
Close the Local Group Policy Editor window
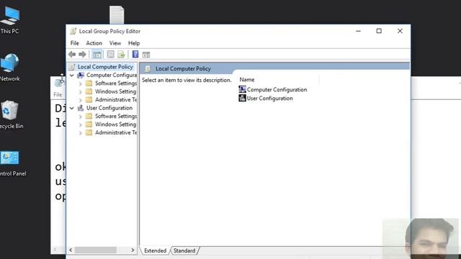point(400,31)
